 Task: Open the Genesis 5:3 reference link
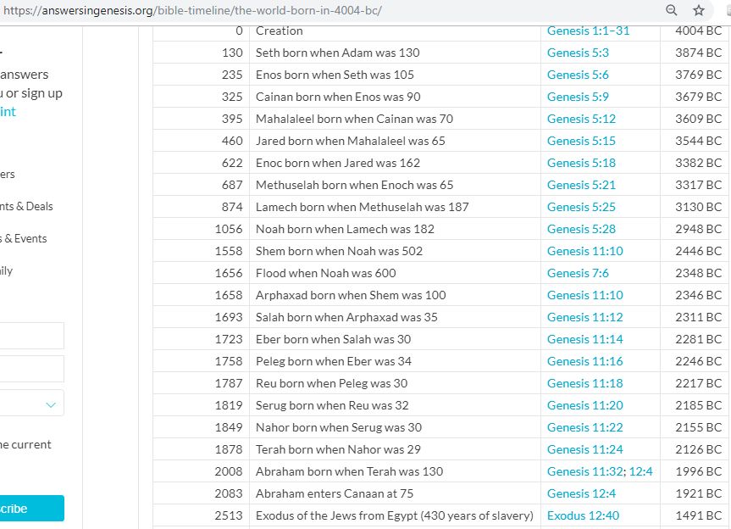(578, 53)
